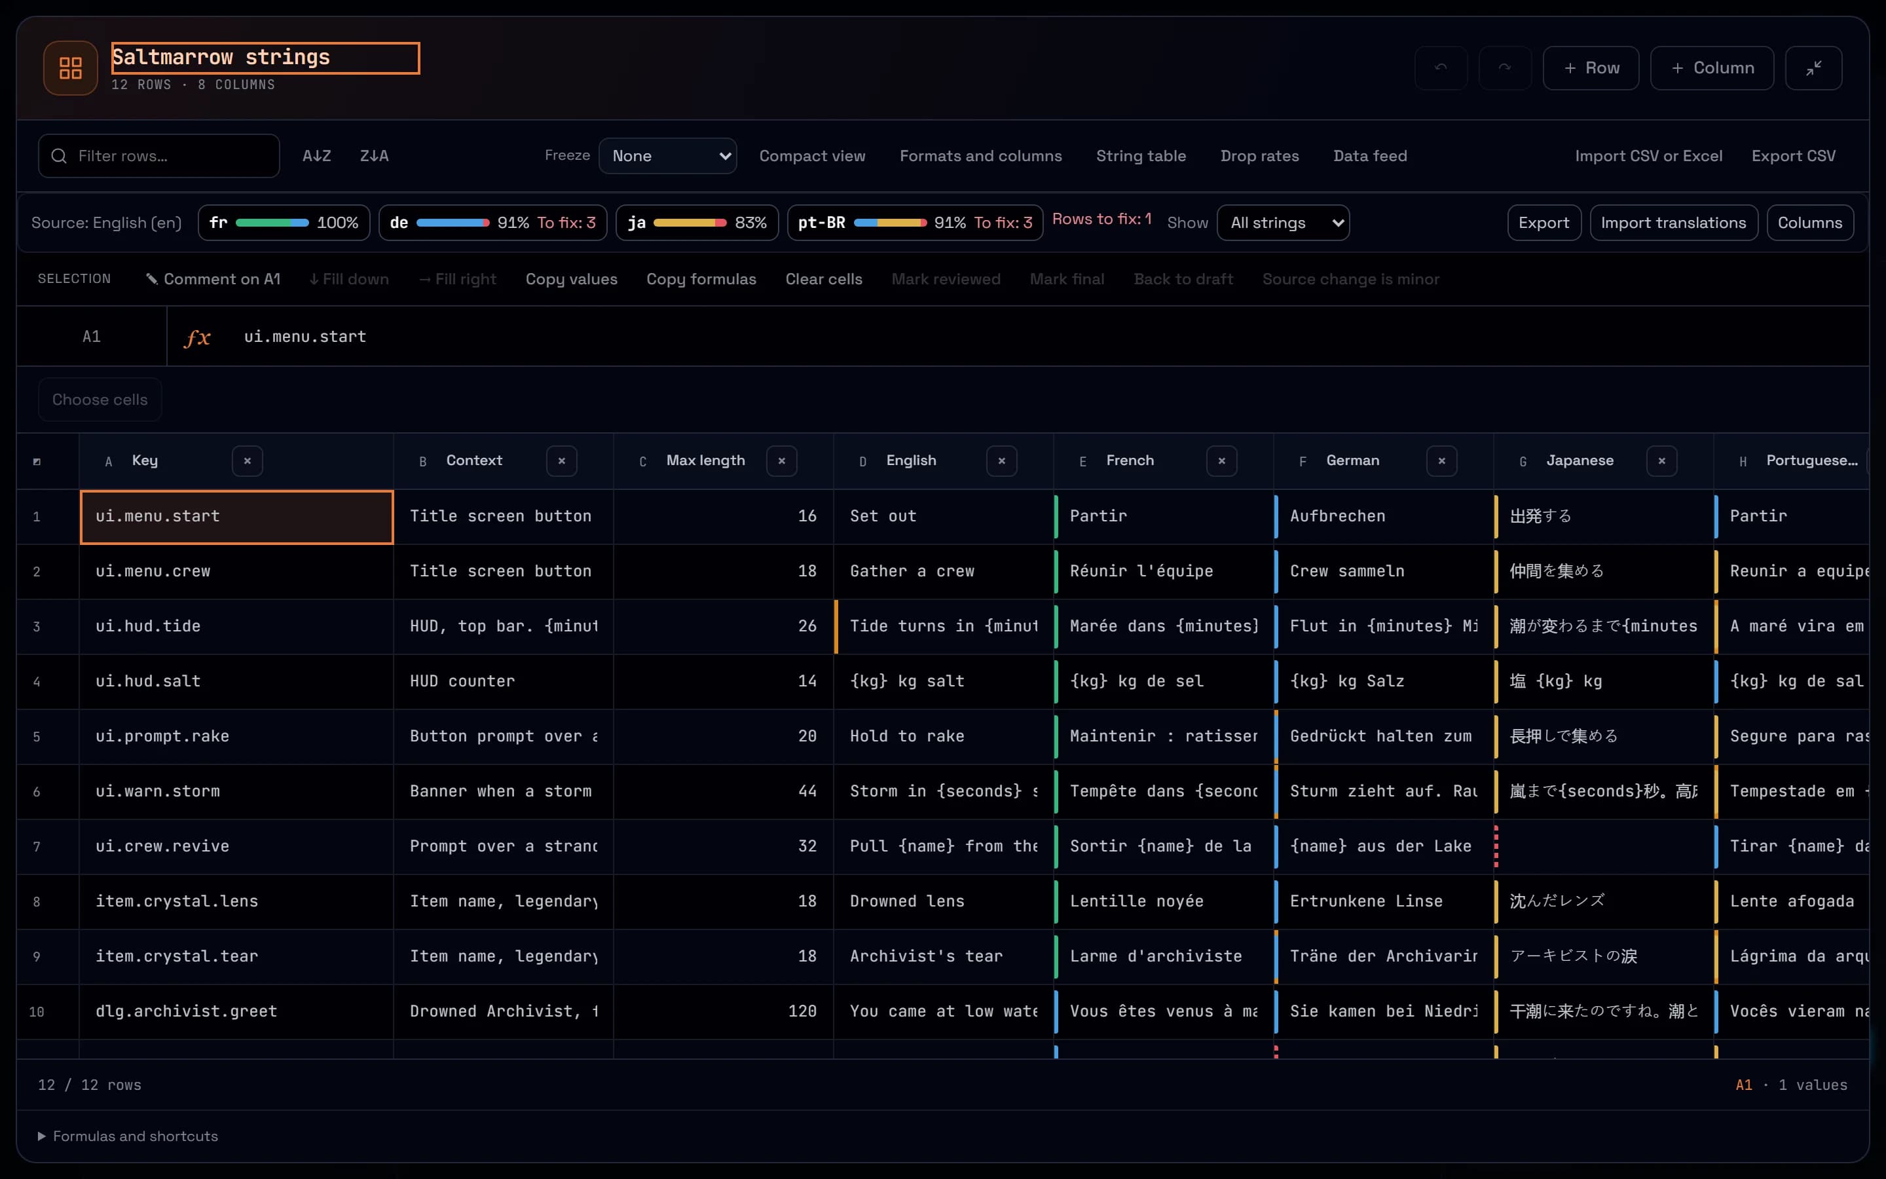
Task: Click the spreadsheet grid app icon
Action: tap(70, 68)
